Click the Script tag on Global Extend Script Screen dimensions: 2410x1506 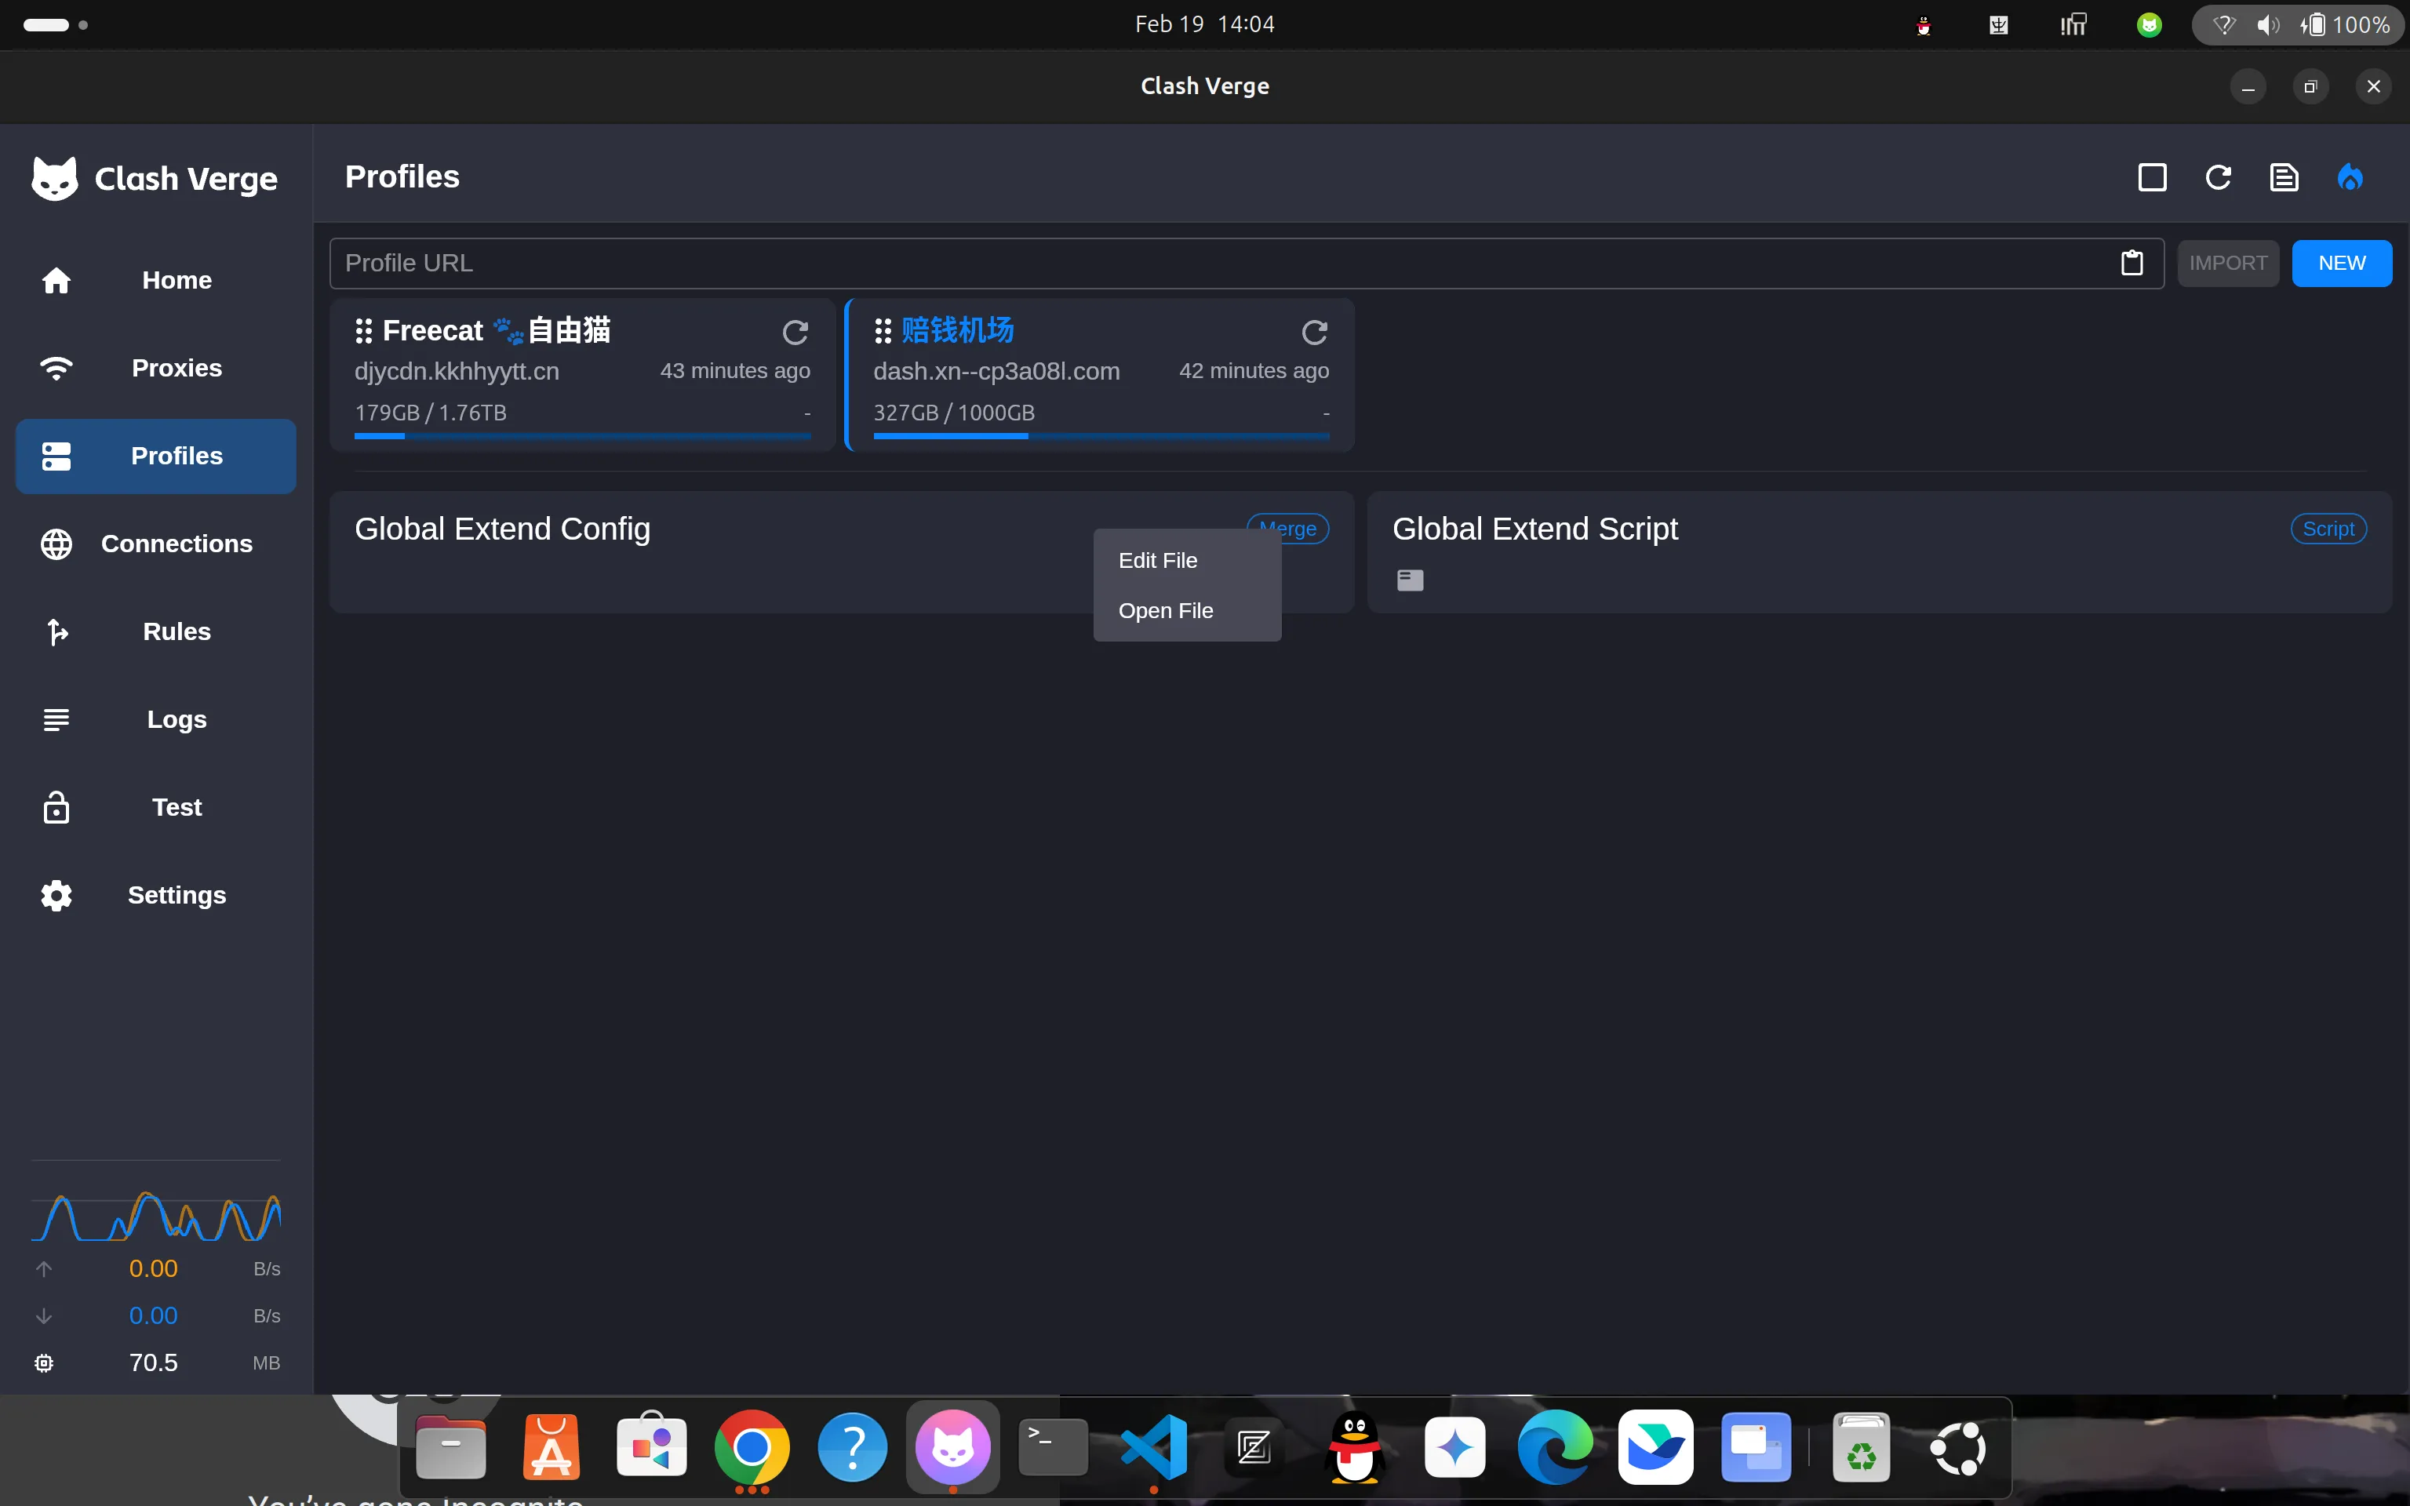[2328, 529]
